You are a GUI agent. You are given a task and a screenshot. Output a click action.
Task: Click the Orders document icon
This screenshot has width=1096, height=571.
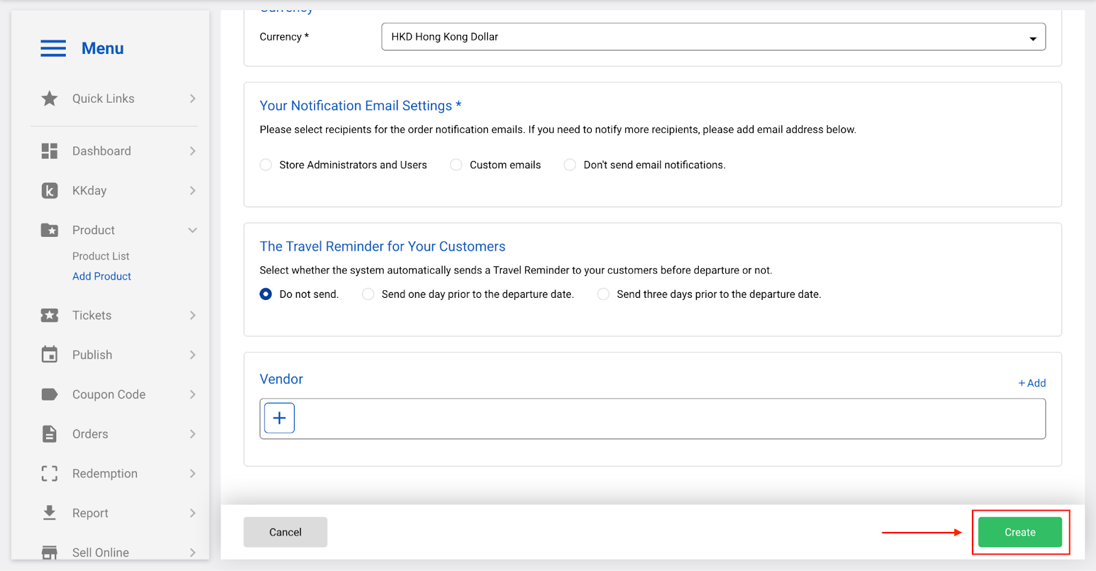click(x=49, y=434)
